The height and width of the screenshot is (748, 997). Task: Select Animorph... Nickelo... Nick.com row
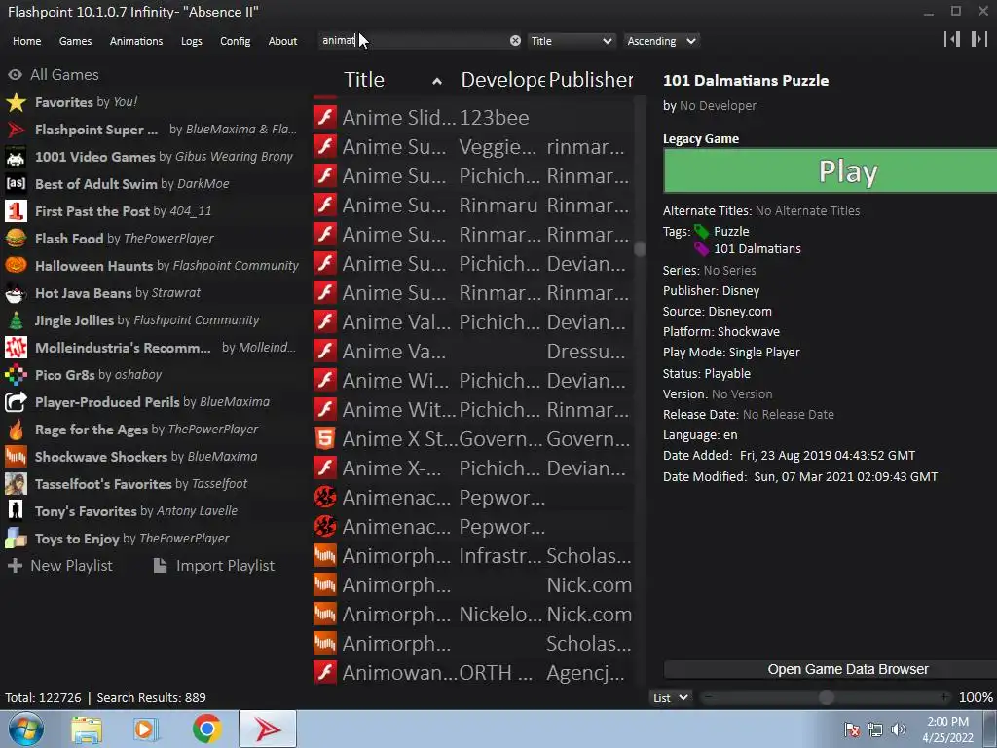pyautogui.click(x=472, y=615)
